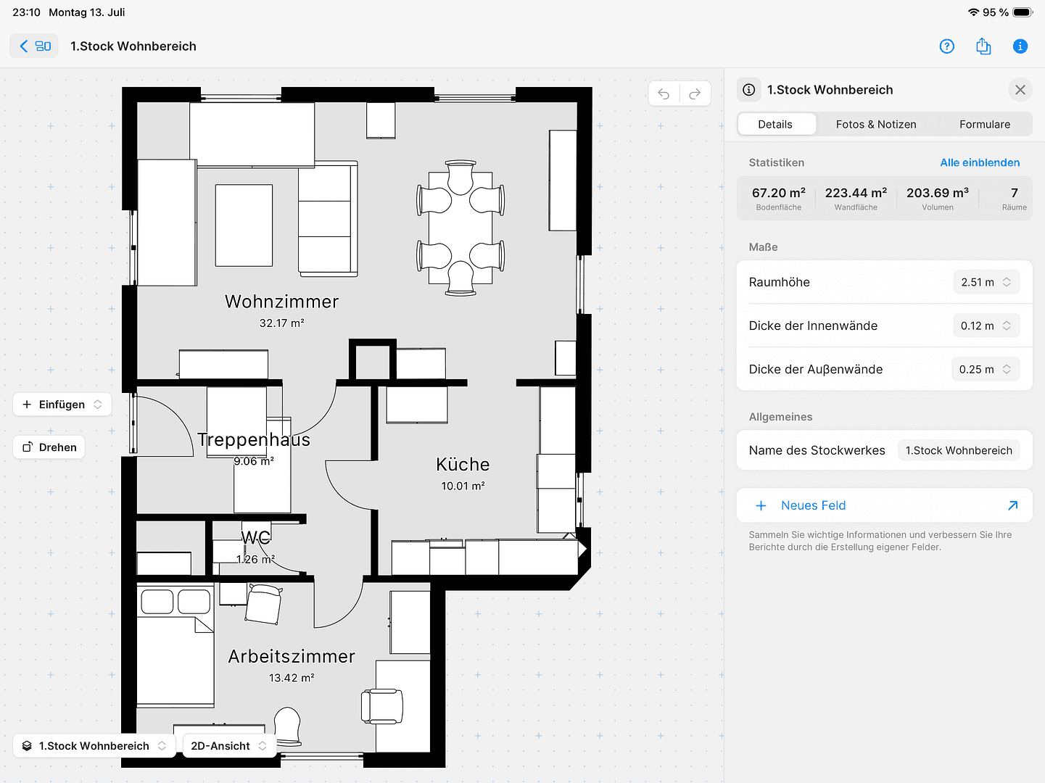Toggle the blue info panel icon
The width and height of the screenshot is (1045, 783).
(1020, 46)
